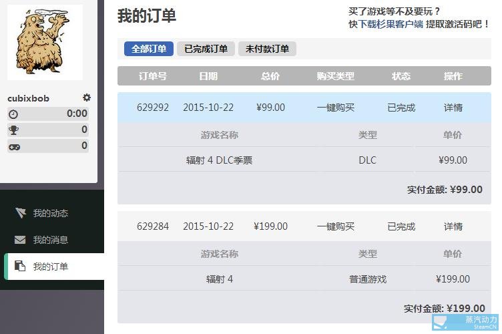Click the 我的订单 page heading
The height and width of the screenshot is (334, 502).
tap(147, 15)
